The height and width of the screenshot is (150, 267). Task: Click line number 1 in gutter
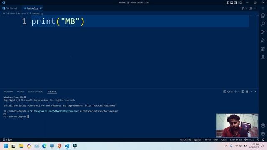pos(24,21)
